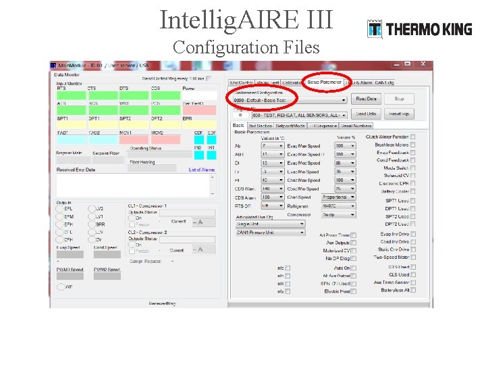Viewport: 486px width, 365px height.
Task: Open the Single Unit dropdown
Action: (270, 224)
